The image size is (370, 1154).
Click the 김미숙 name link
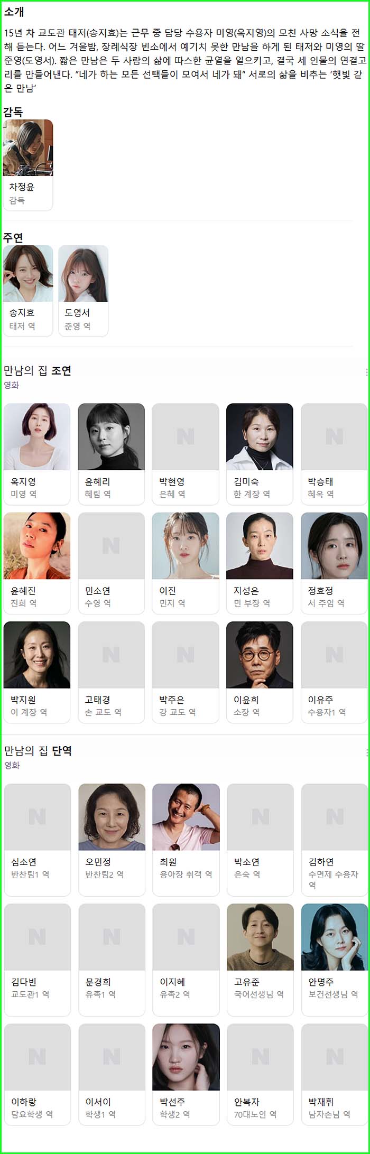point(246,481)
